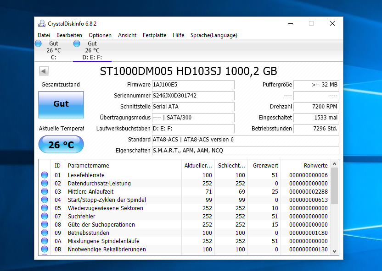Click status orb for Mittlere Anlaufzeit row

[x=45, y=191]
